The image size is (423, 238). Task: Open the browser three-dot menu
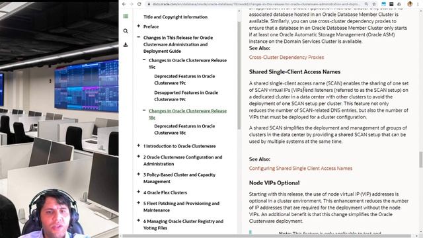pyautogui.click(x=418, y=4)
